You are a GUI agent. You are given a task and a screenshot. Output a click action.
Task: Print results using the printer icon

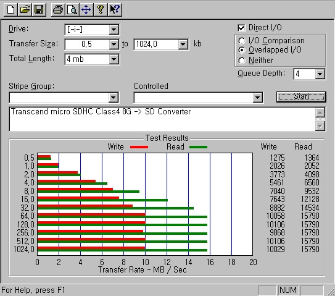[x=58, y=10]
